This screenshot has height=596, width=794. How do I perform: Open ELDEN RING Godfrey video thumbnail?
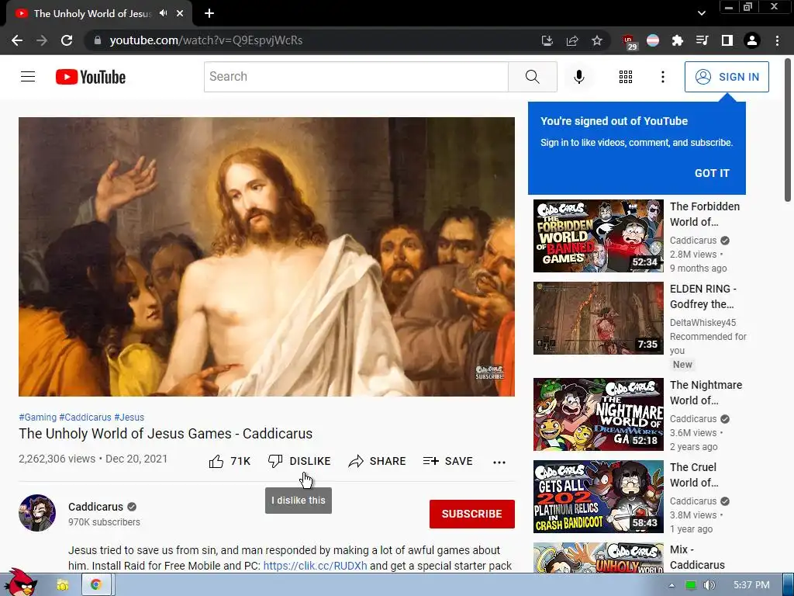tap(598, 317)
